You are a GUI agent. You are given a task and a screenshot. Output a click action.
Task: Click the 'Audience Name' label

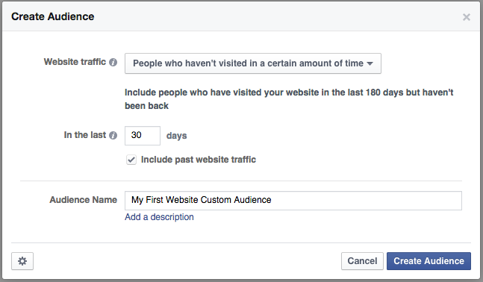tap(84, 200)
